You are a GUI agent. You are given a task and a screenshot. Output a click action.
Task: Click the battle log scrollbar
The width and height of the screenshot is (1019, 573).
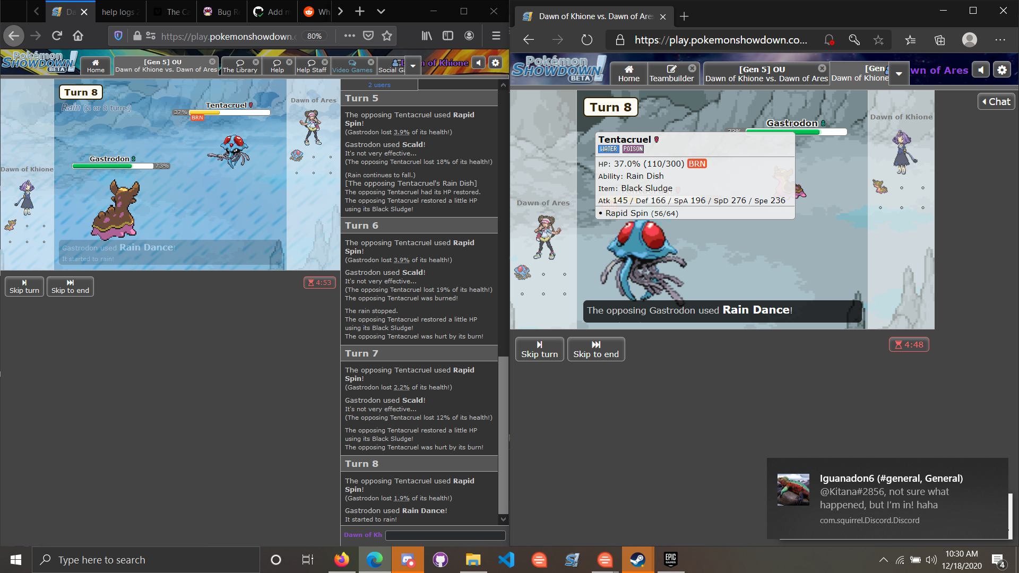click(504, 435)
